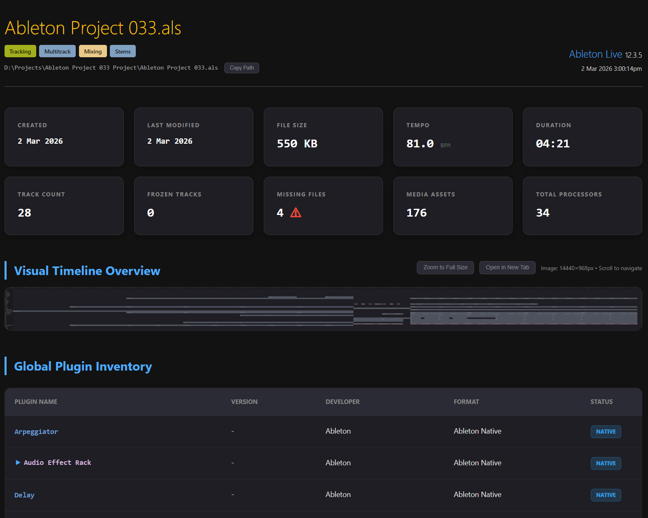The width and height of the screenshot is (648, 518).
Task: Click the Stems tag badge
Action: (x=123, y=51)
